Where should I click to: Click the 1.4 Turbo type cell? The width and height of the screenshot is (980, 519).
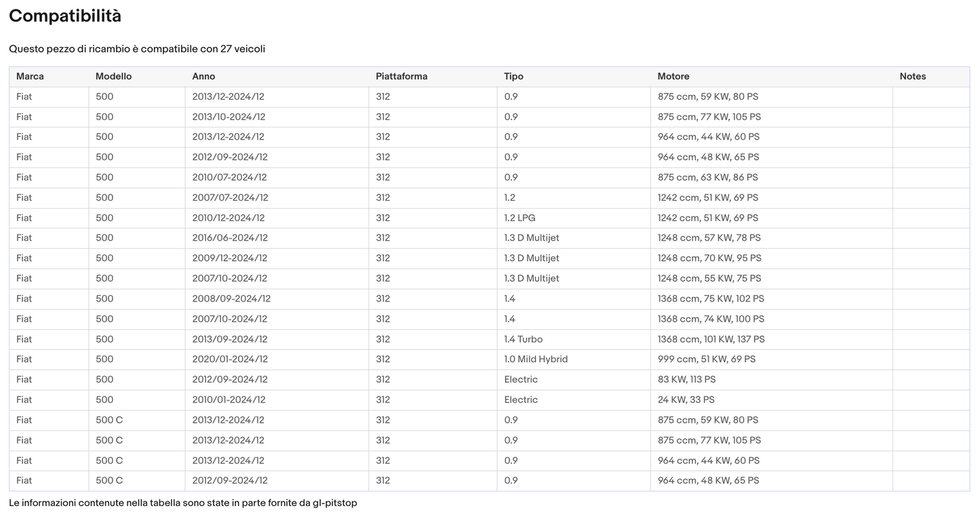click(523, 339)
